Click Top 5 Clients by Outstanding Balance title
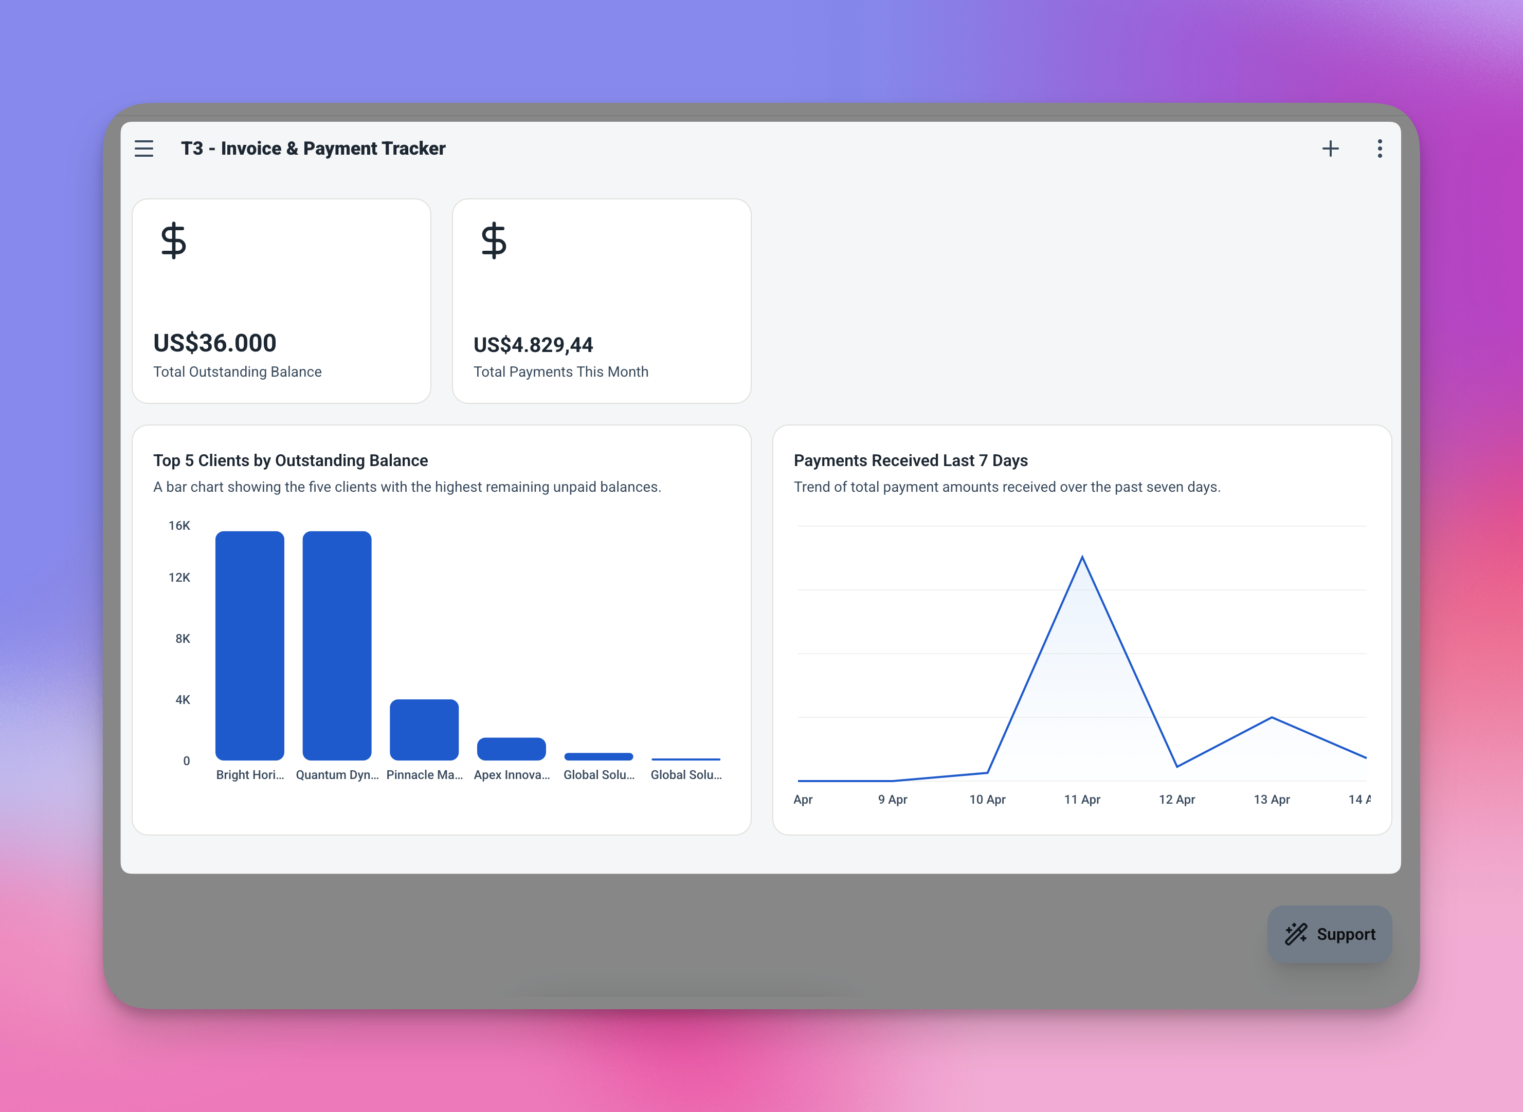The width and height of the screenshot is (1523, 1112). (x=291, y=460)
